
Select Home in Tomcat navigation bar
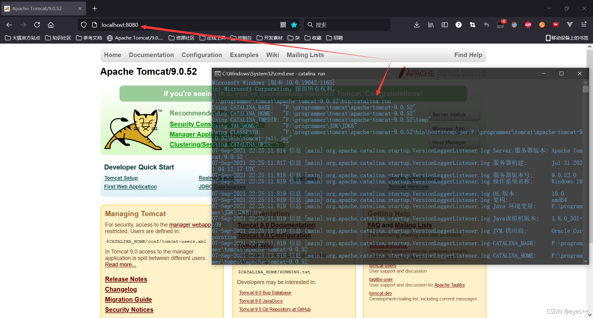112,55
